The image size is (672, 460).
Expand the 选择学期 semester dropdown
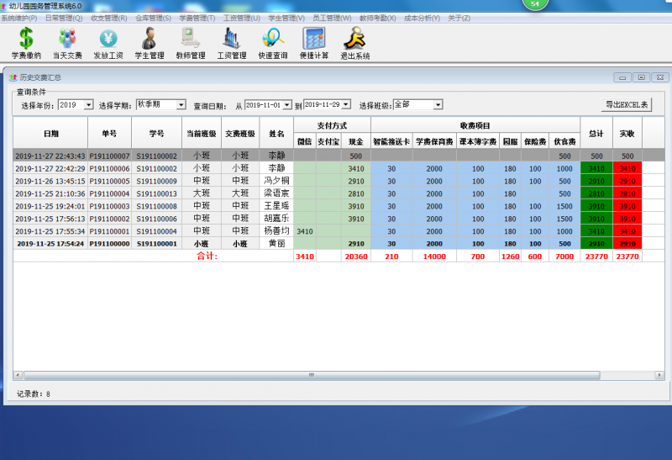point(181,105)
